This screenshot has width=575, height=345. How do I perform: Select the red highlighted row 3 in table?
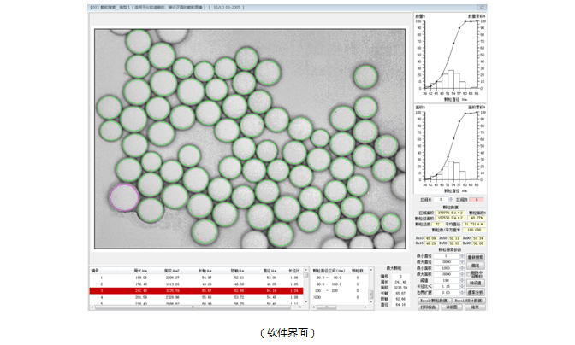[198, 290]
